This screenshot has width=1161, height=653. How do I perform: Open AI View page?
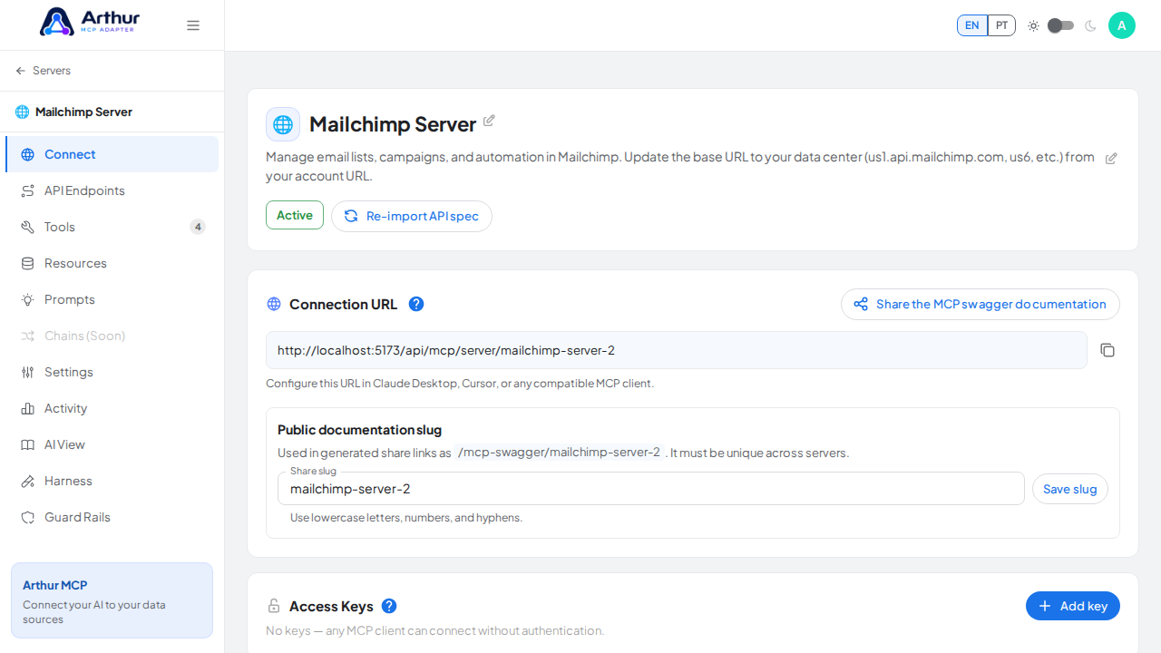112,444
